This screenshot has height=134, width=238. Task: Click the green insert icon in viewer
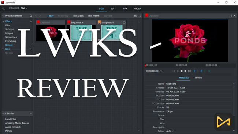pos(205,71)
